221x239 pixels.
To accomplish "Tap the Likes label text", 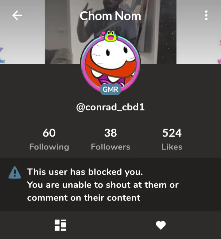I will (172, 147).
